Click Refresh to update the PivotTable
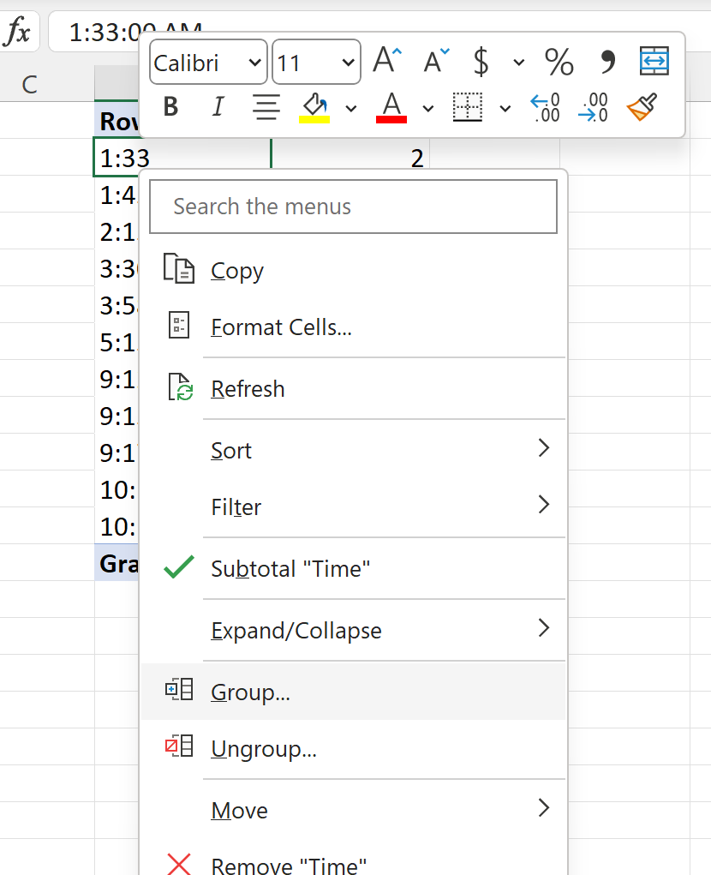The height and width of the screenshot is (875, 711). (x=248, y=388)
